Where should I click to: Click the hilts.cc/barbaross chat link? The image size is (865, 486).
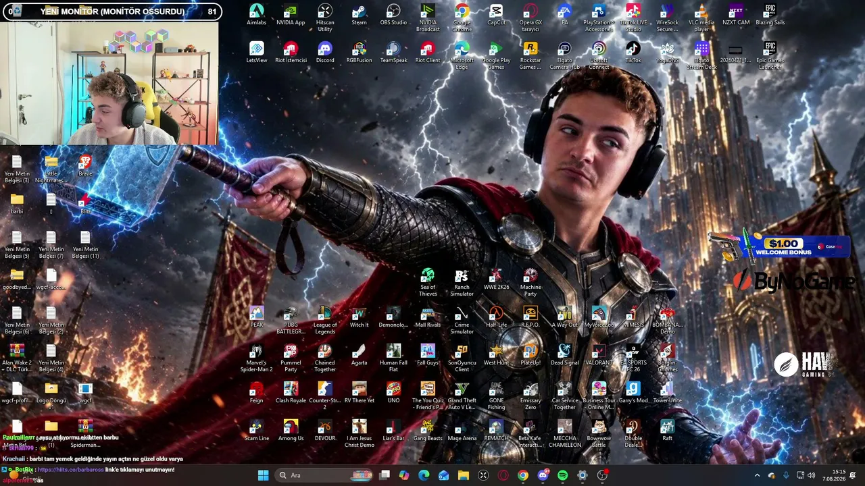pos(71,470)
